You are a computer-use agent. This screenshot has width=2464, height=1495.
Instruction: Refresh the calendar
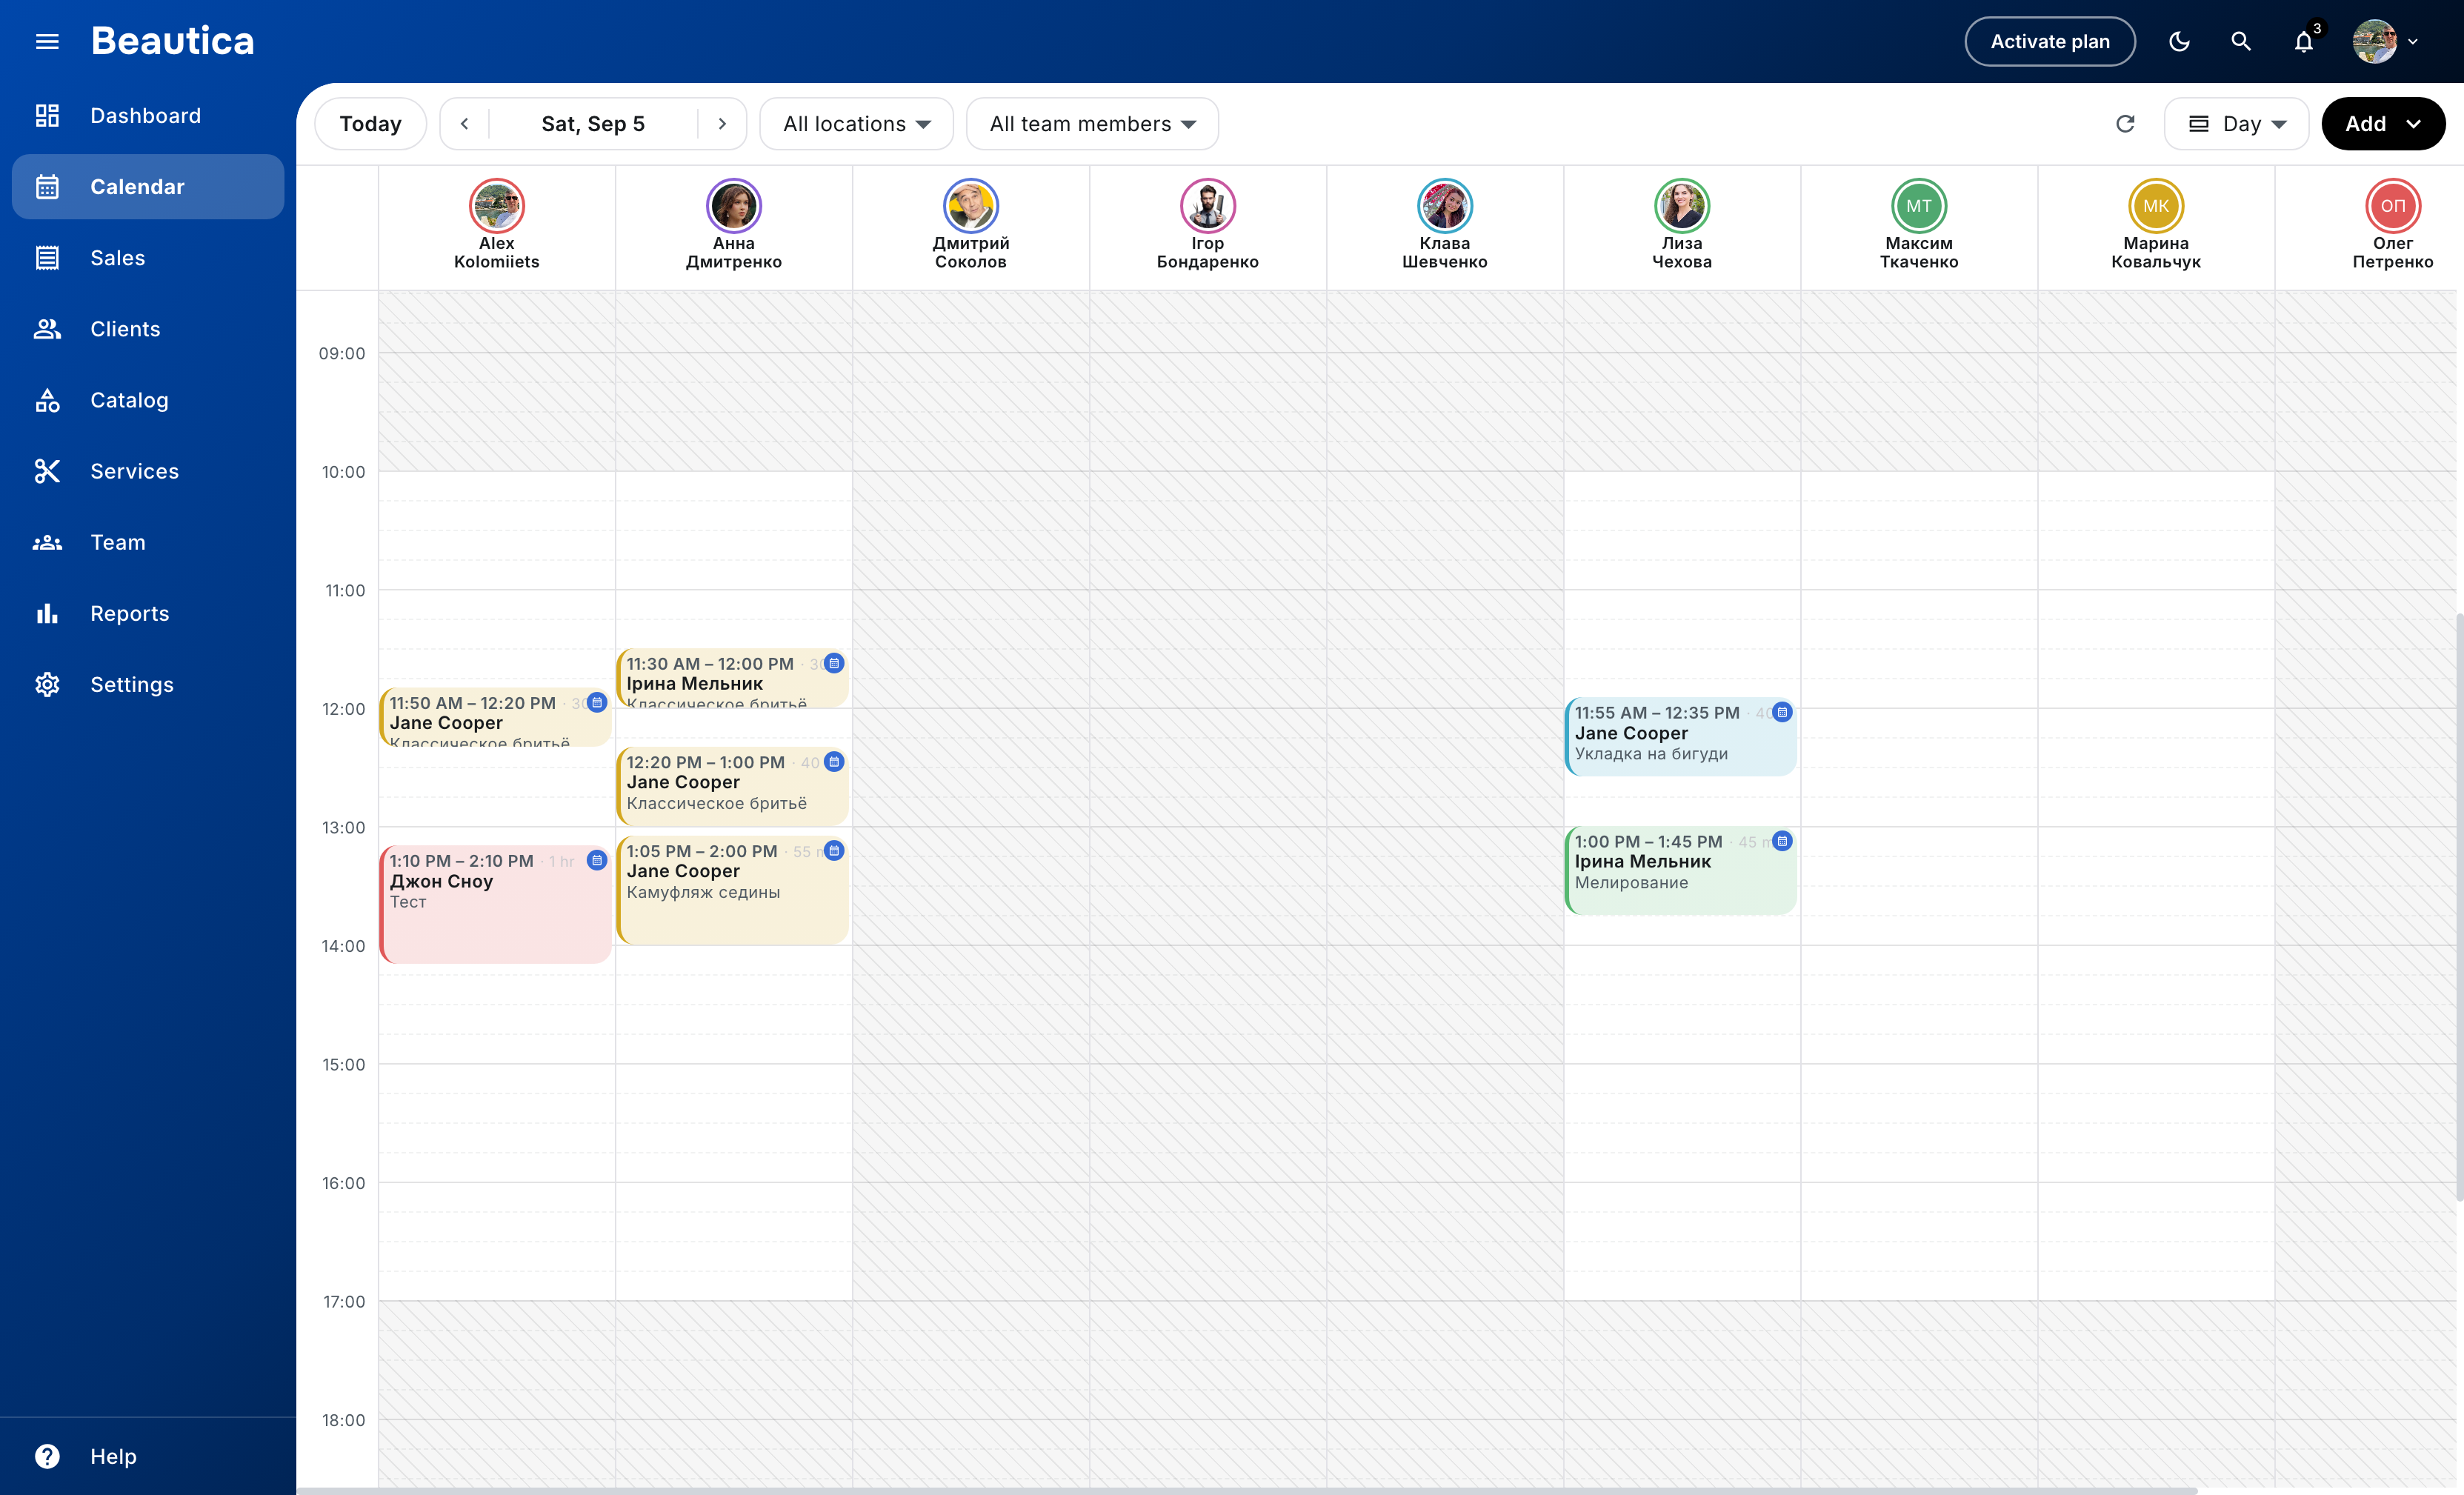(2126, 124)
